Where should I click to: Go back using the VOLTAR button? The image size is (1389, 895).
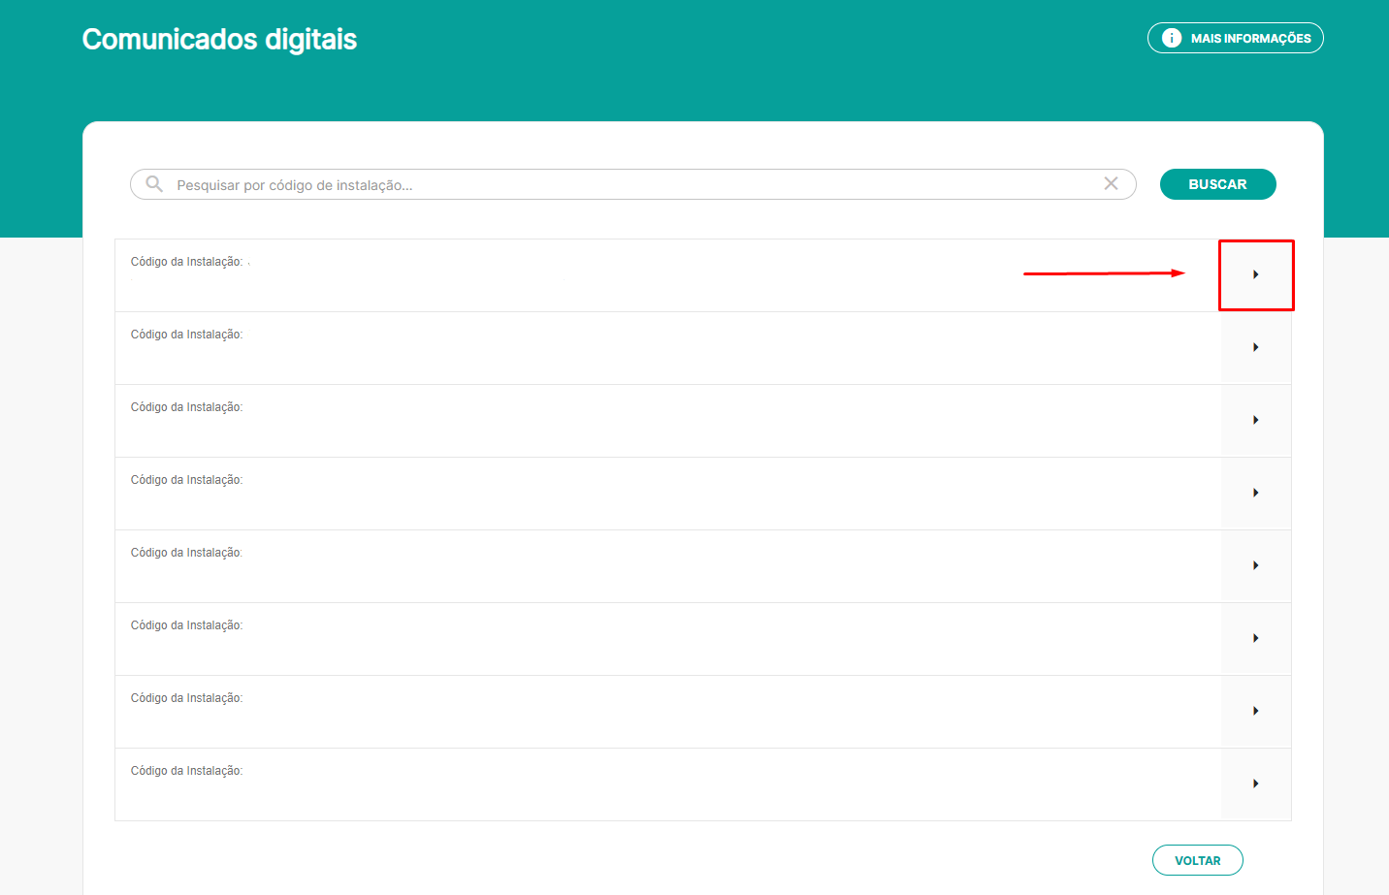coord(1197,860)
